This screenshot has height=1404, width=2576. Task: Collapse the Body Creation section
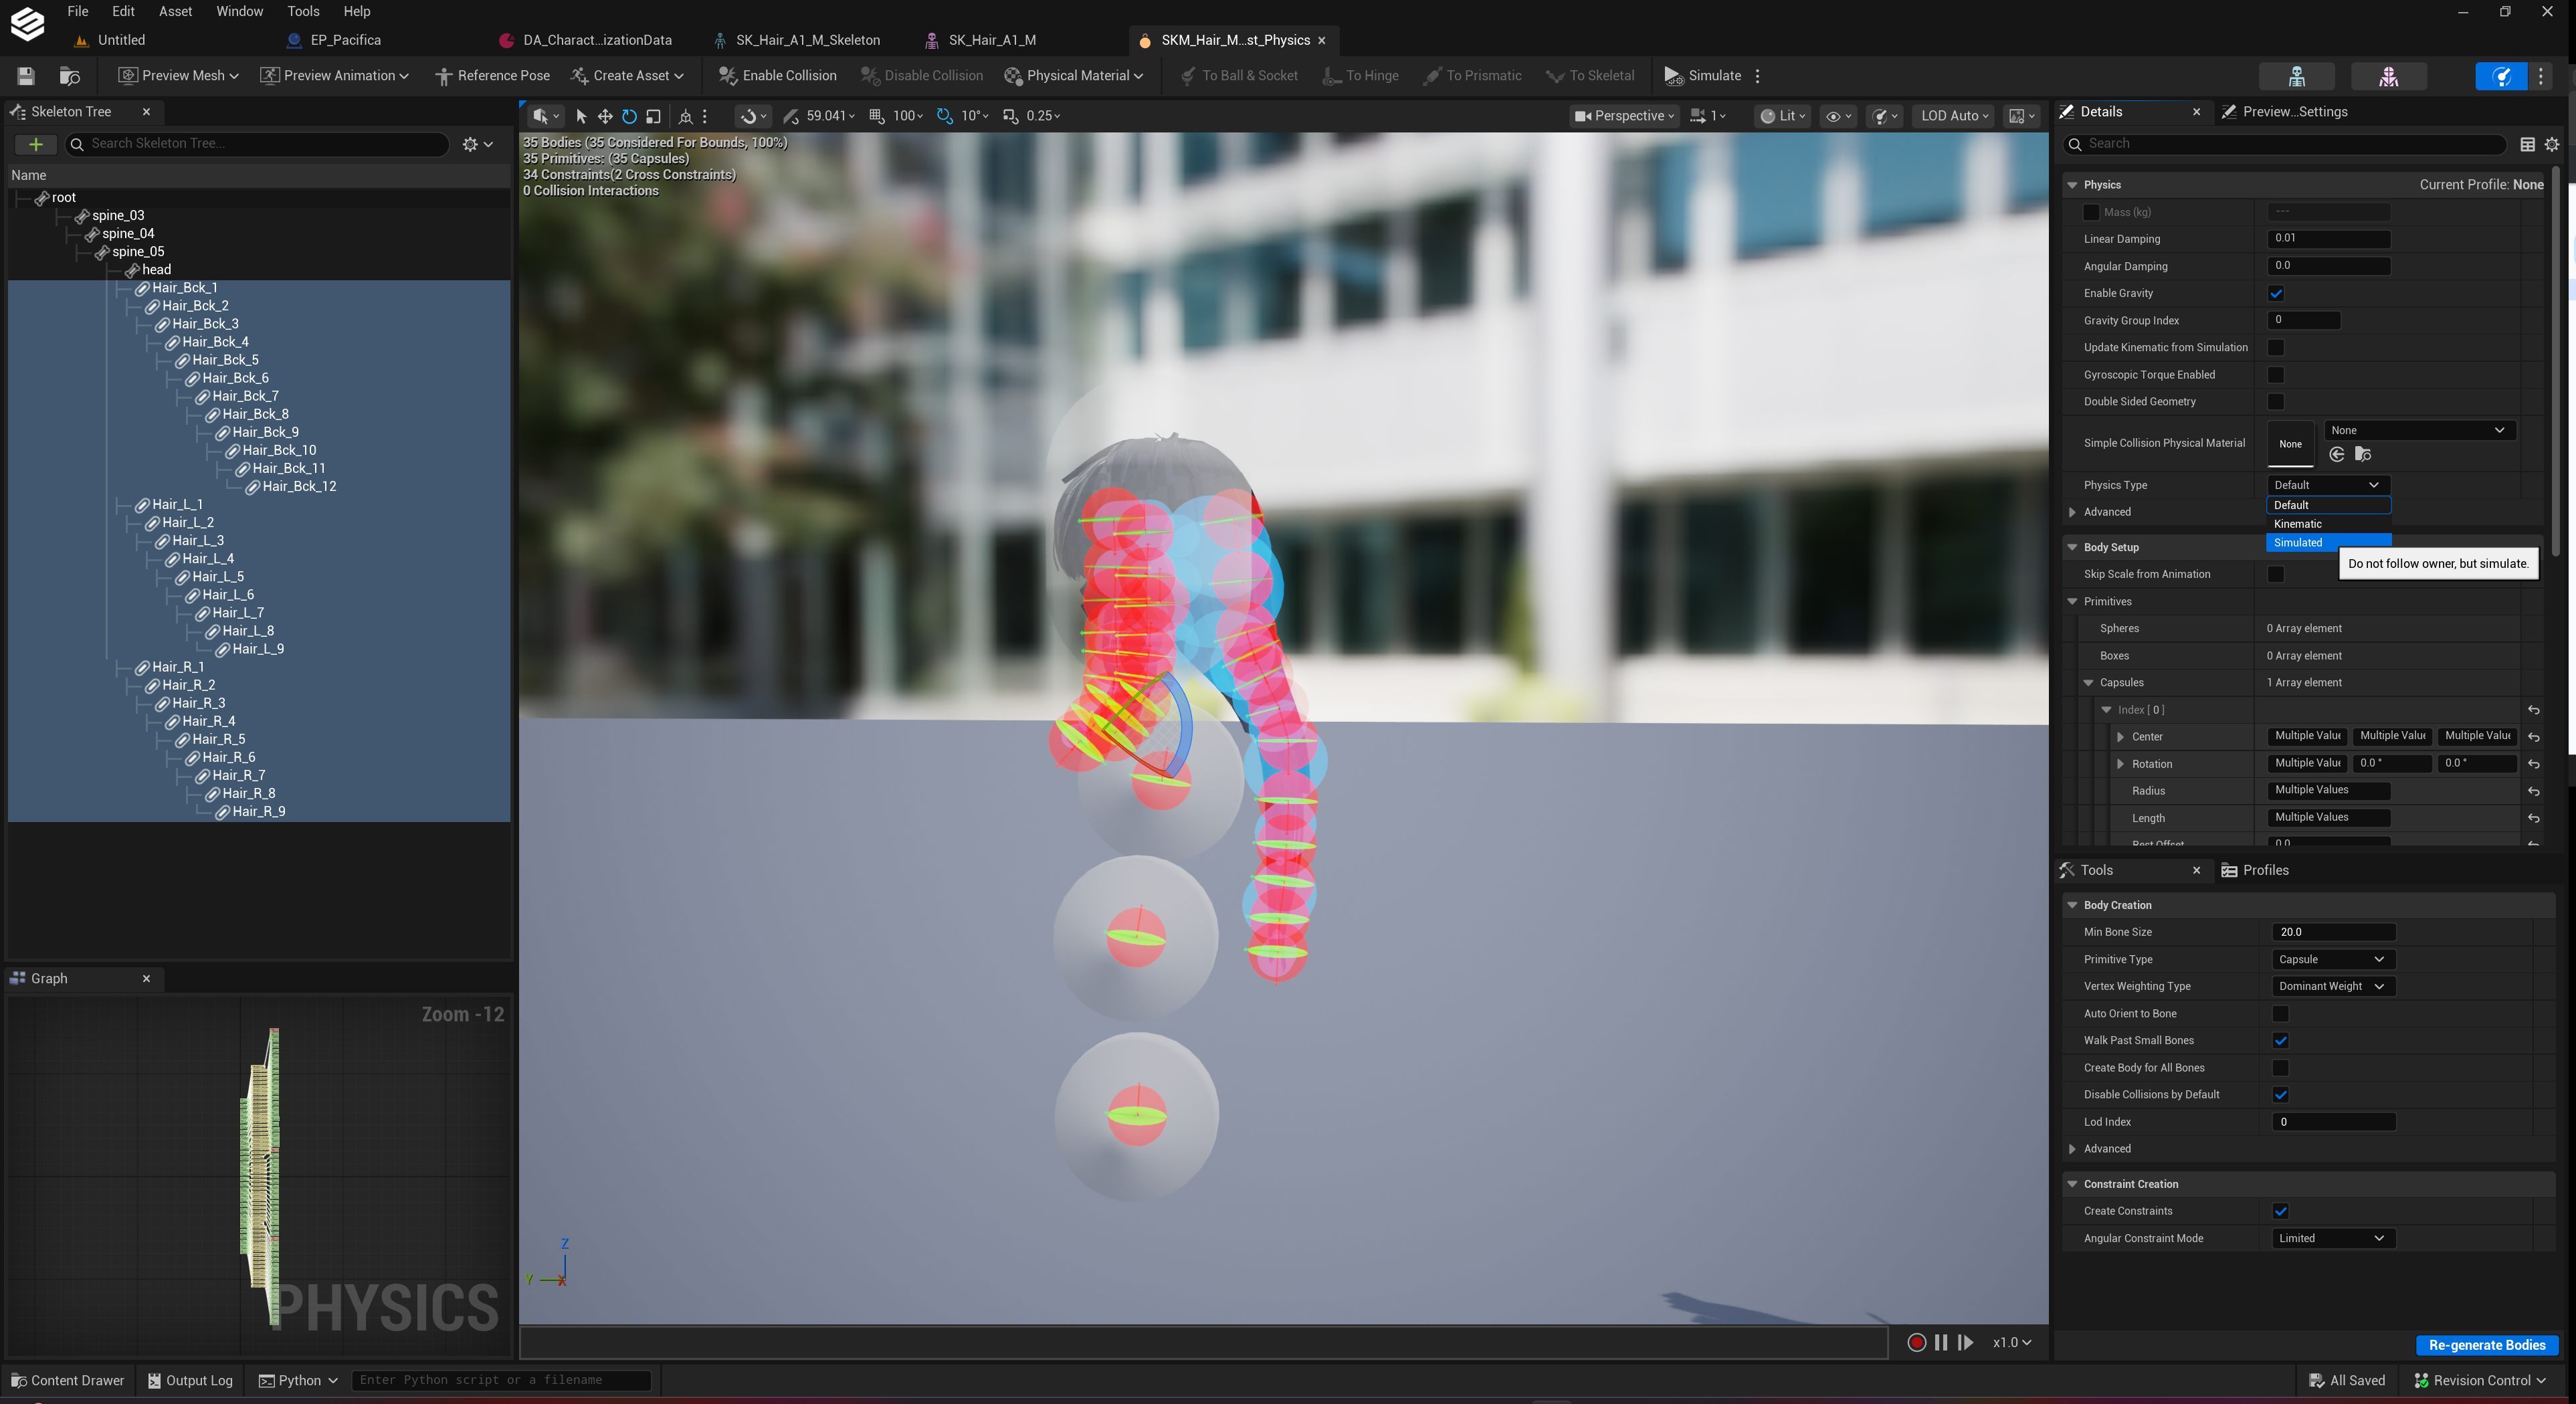pos(2072,905)
